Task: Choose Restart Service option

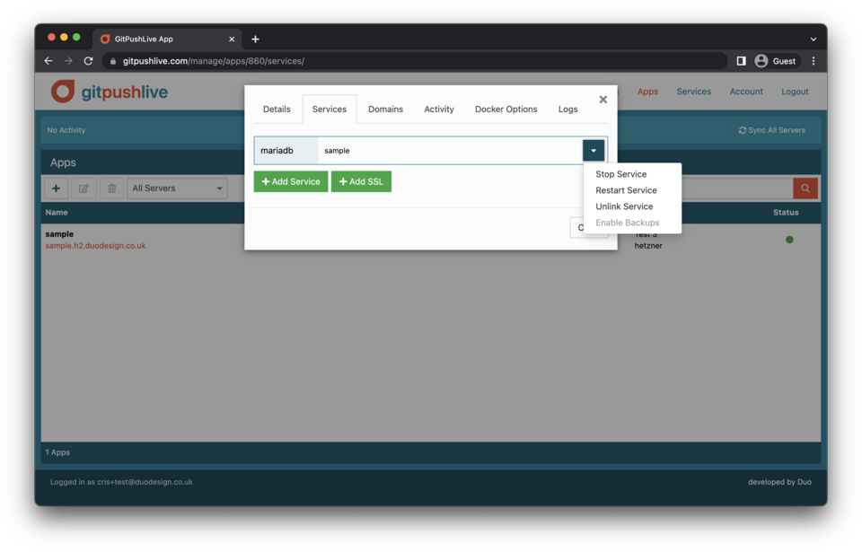Action: tap(626, 190)
